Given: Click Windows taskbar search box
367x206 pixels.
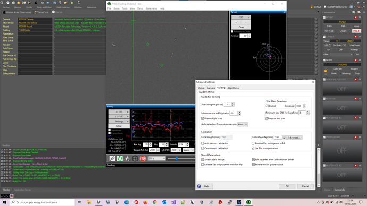Looking at the screenshot, I should click(43, 202).
